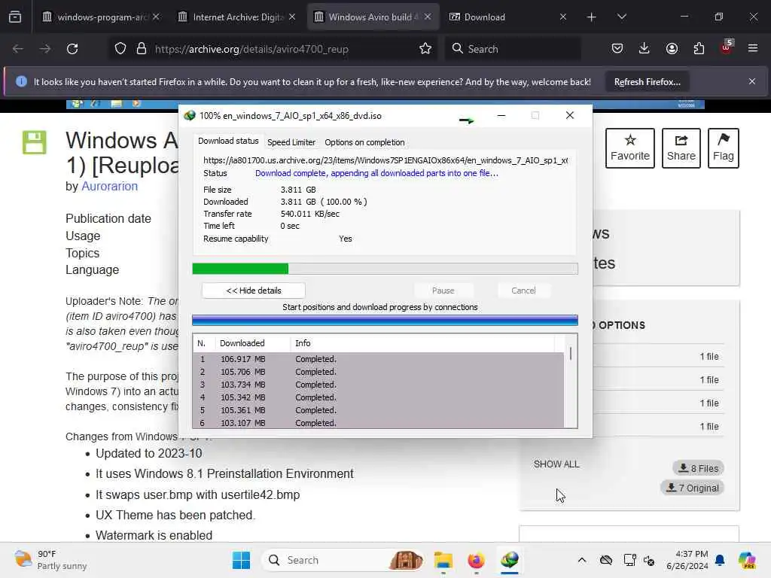Click the Favorite star button
The height and width of the screenshot is (578, 771).
click(x=630, y=148)
